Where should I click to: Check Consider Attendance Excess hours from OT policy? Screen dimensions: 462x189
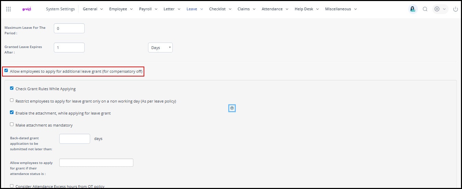click(12, 186)
